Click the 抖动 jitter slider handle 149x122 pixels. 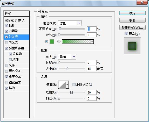[59, 98]
